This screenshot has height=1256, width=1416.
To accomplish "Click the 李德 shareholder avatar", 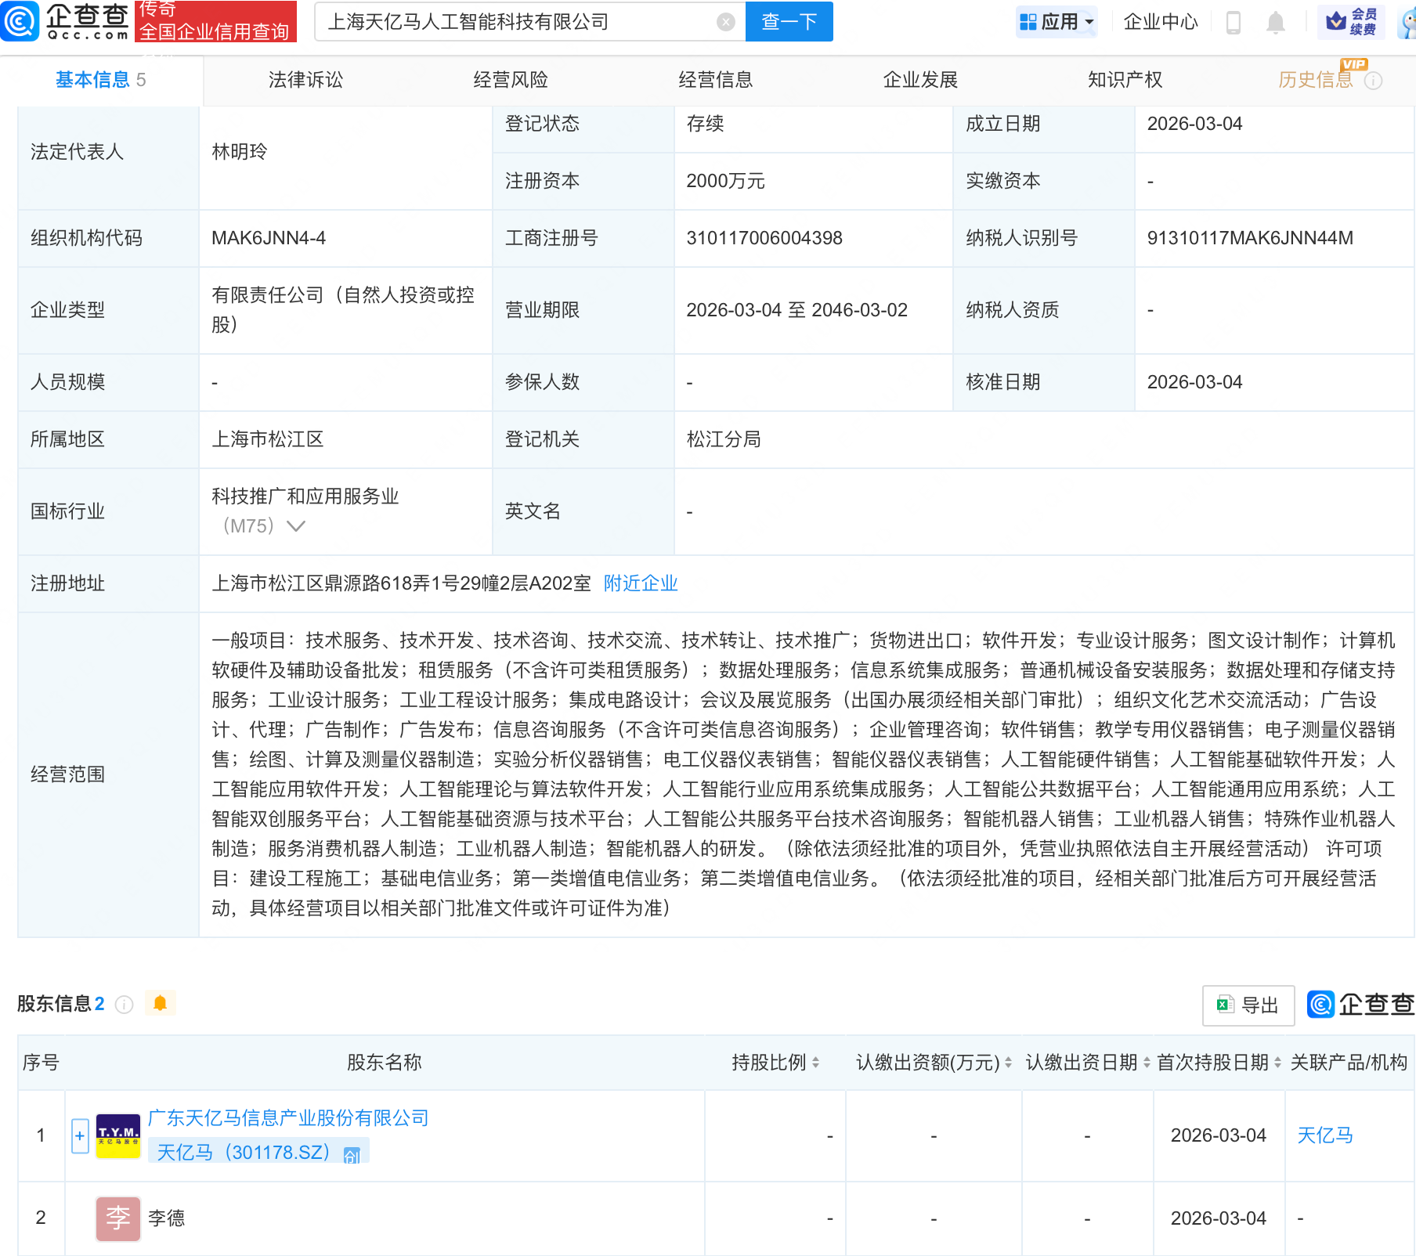I will coord(118,1218).
